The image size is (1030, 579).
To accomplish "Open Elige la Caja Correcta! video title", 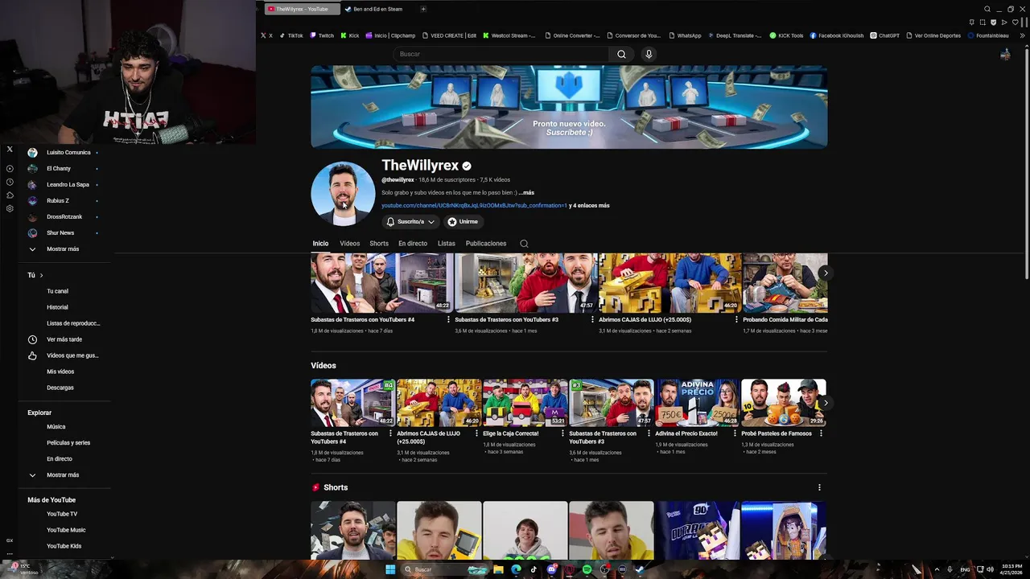I will (x=510, y=433).
